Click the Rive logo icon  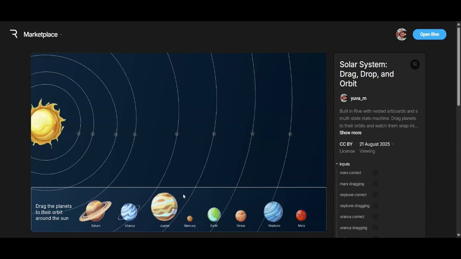14,34
